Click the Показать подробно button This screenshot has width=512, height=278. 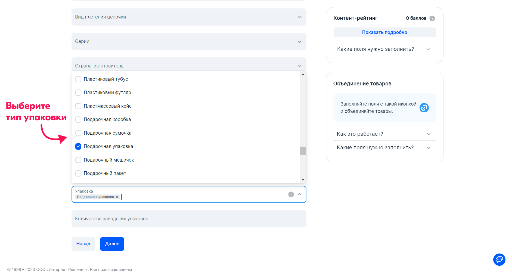click(x=384, y=32)
